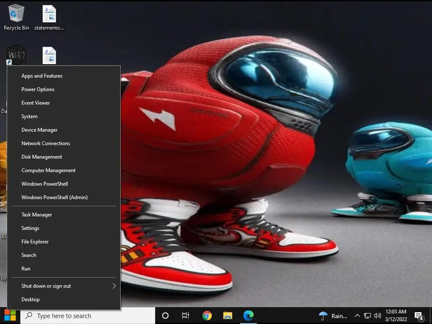Open File Explorer taskbar icon
Image resolution: width=432 pixels, height=324 pixels.
coord(227,316)
